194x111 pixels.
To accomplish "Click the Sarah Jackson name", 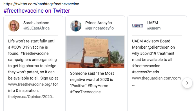I will coord(36,23).
